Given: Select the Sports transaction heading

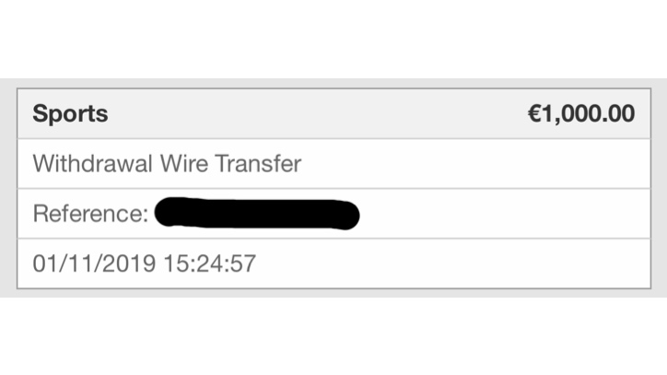Looking at the screenshot, I should (x=70, y=113).
